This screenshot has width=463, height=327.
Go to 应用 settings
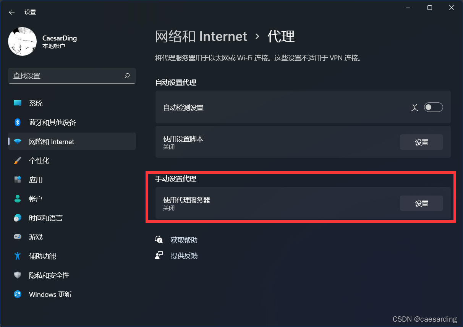click(x=72, y=180)
